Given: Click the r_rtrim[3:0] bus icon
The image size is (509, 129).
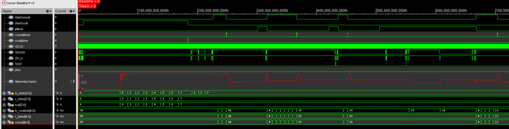Looking at the screenshot, I should click(10, 99).
